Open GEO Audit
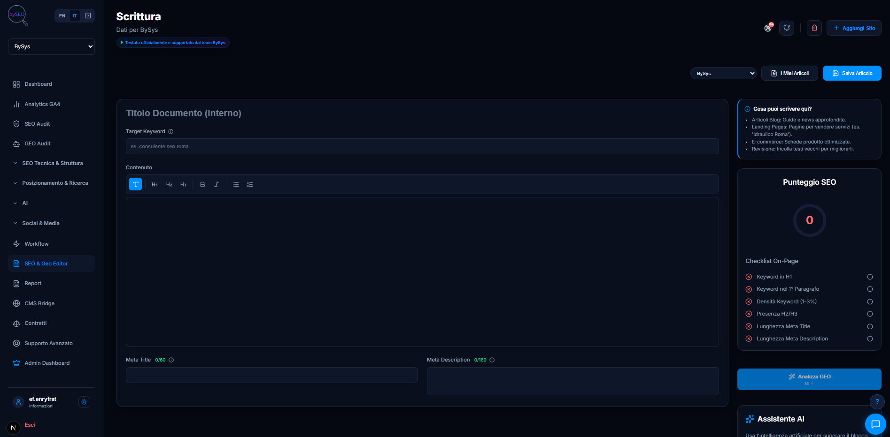The image size is (890, 437). coord(51,143)
